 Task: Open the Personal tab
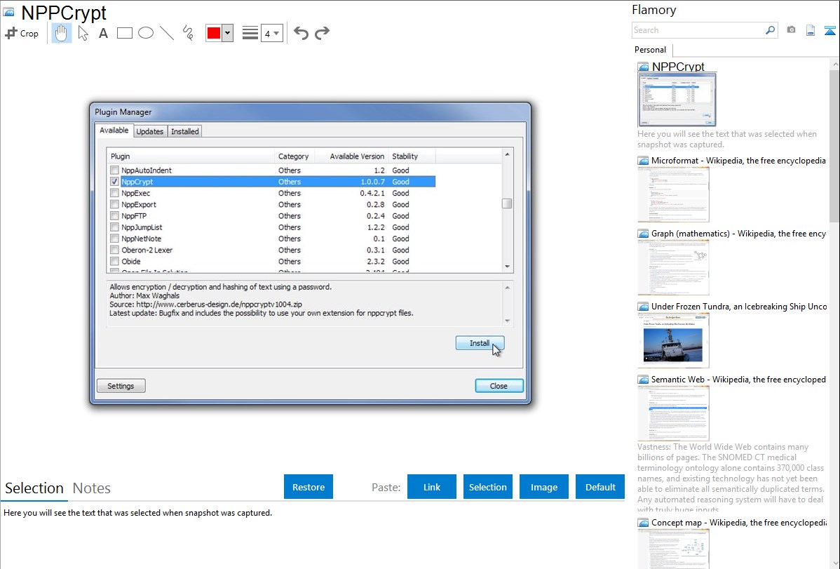[x=650, y=50]
